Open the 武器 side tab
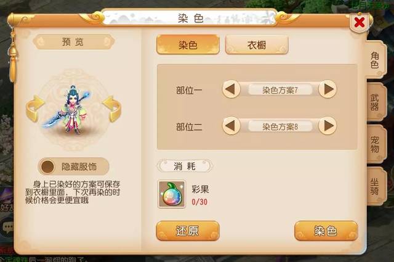The height and width of the screenshot is (262, 394). (375, 102)
